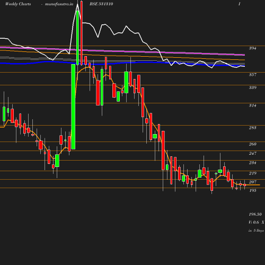Screen dimensions: 265x265
Task: Click the 234 price axis label
Action: pos(252,163)
